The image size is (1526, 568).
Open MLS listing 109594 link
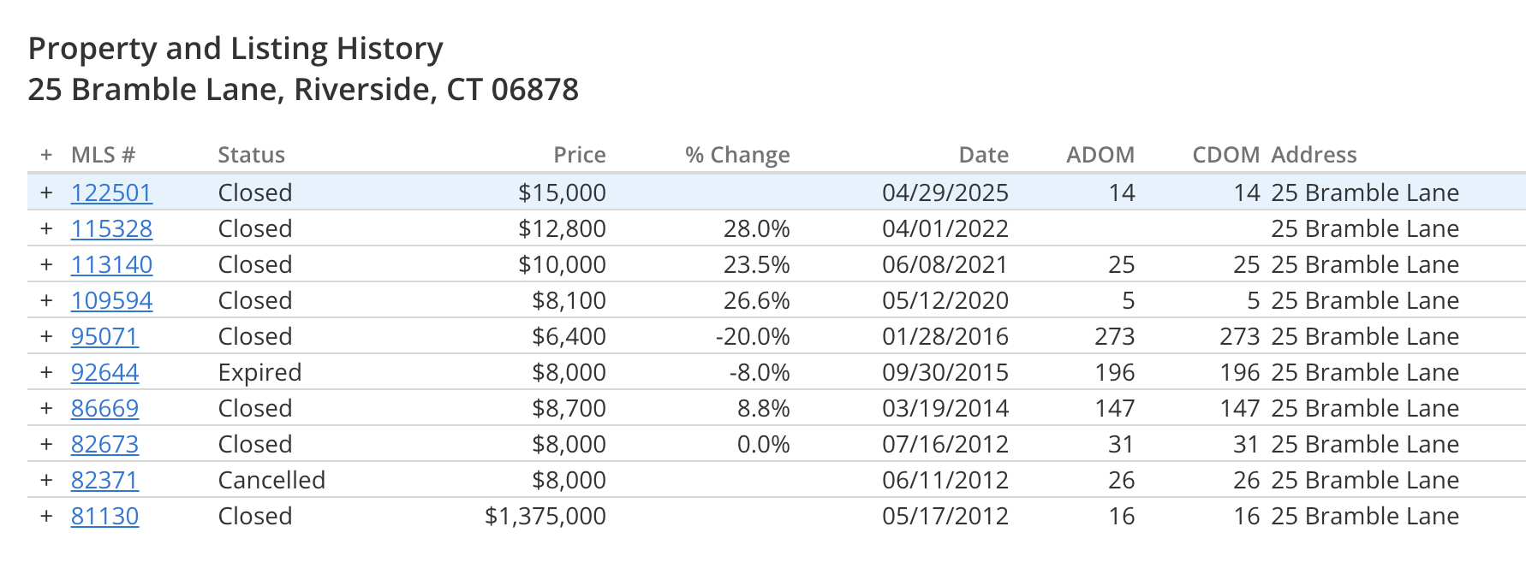coord(111,300)
